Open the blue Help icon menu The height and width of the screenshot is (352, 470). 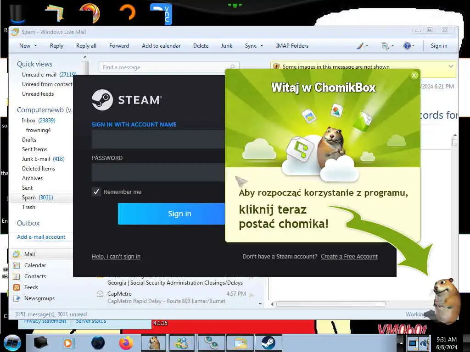pyautogui.click(x=409, y=46)
